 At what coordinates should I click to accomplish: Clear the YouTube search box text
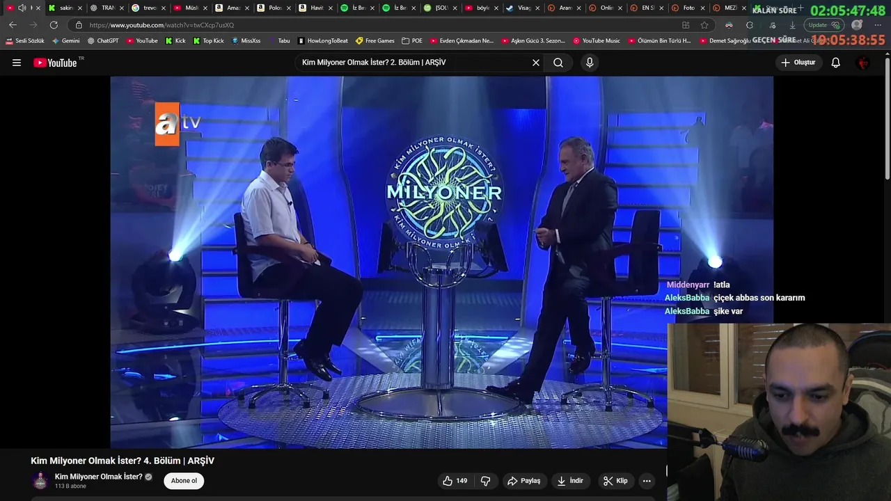pyautogui.click(x=536, y=63)
